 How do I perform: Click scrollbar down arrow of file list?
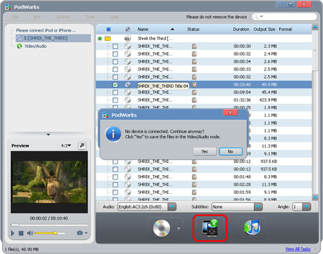click(315, 197)
